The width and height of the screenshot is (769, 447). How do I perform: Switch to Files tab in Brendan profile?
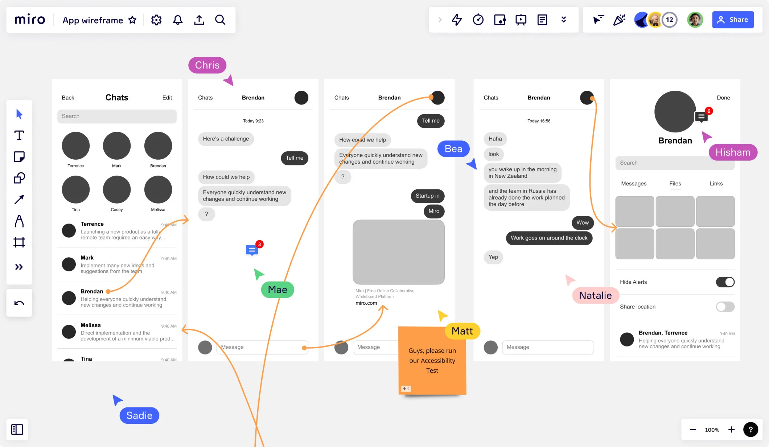coord(675,184)
